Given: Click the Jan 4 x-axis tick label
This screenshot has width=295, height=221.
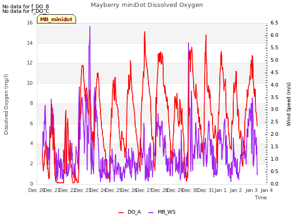Looking at the screenshot, I should click(267, 190).
